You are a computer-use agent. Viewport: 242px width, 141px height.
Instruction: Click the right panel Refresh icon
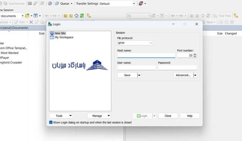pos(208,16)
